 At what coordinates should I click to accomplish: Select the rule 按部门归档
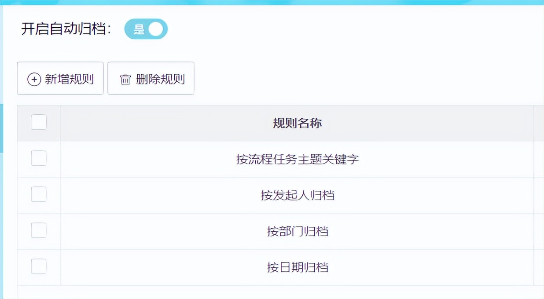pyautogui.click(x=297, y=230)
